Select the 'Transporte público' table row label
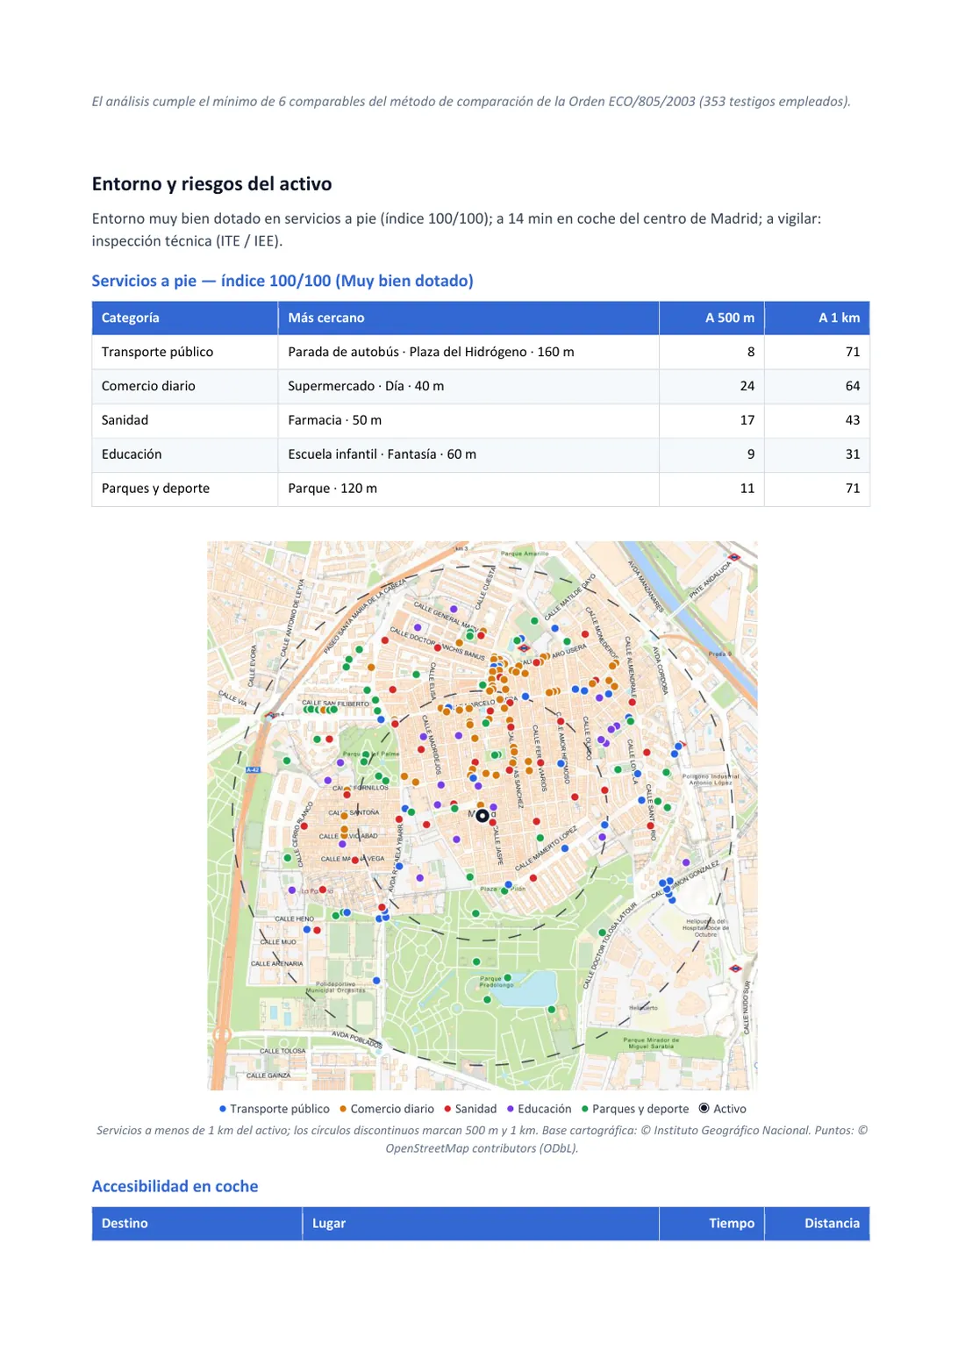Viewport: 965px width, 1365px height. point(158,352)
